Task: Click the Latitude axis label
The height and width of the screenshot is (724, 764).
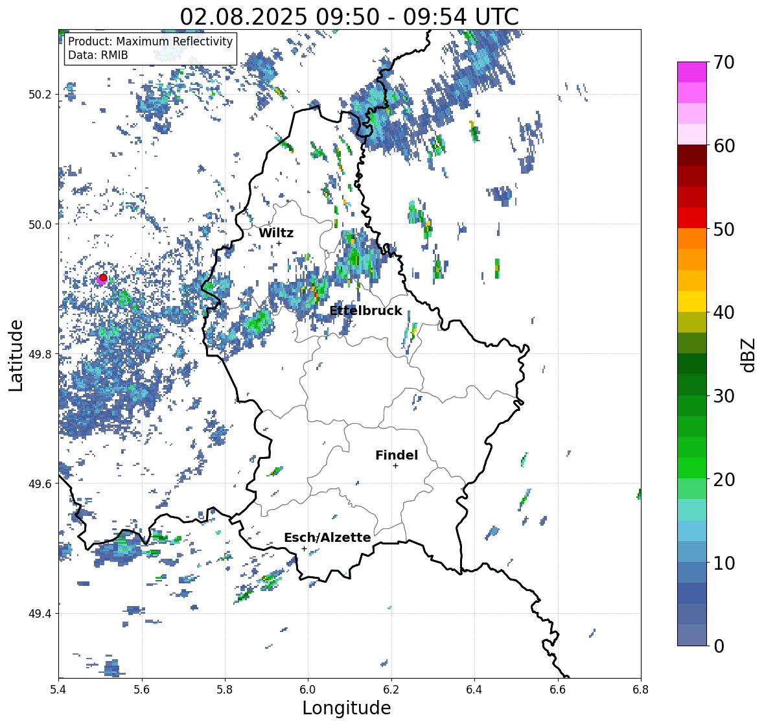Action: 16,355
